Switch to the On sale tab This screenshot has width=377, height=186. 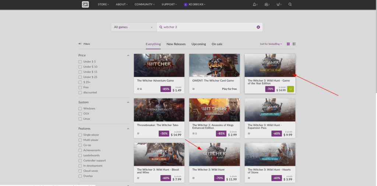(217, 44)
